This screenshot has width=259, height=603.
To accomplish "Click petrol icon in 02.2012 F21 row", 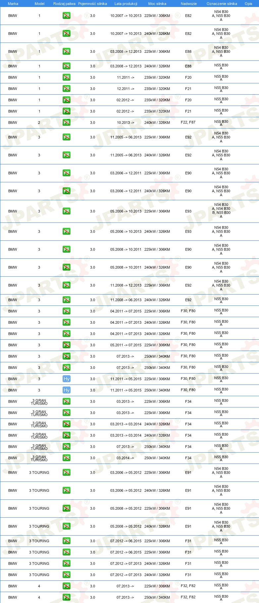I will click(67, 111).
